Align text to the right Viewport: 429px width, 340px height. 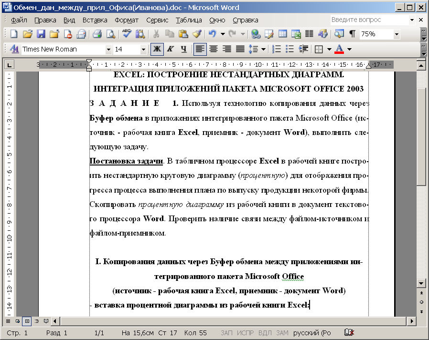click(x=227, y=49)
